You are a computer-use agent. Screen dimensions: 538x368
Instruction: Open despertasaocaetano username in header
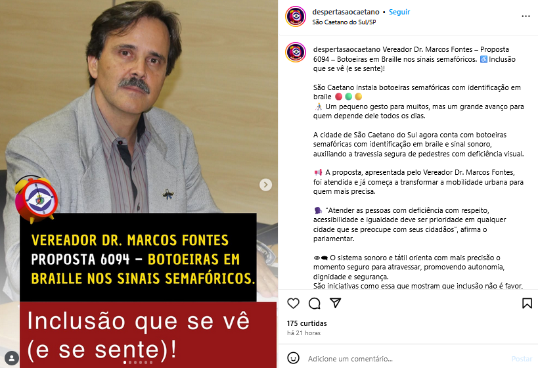pos(346,12)
